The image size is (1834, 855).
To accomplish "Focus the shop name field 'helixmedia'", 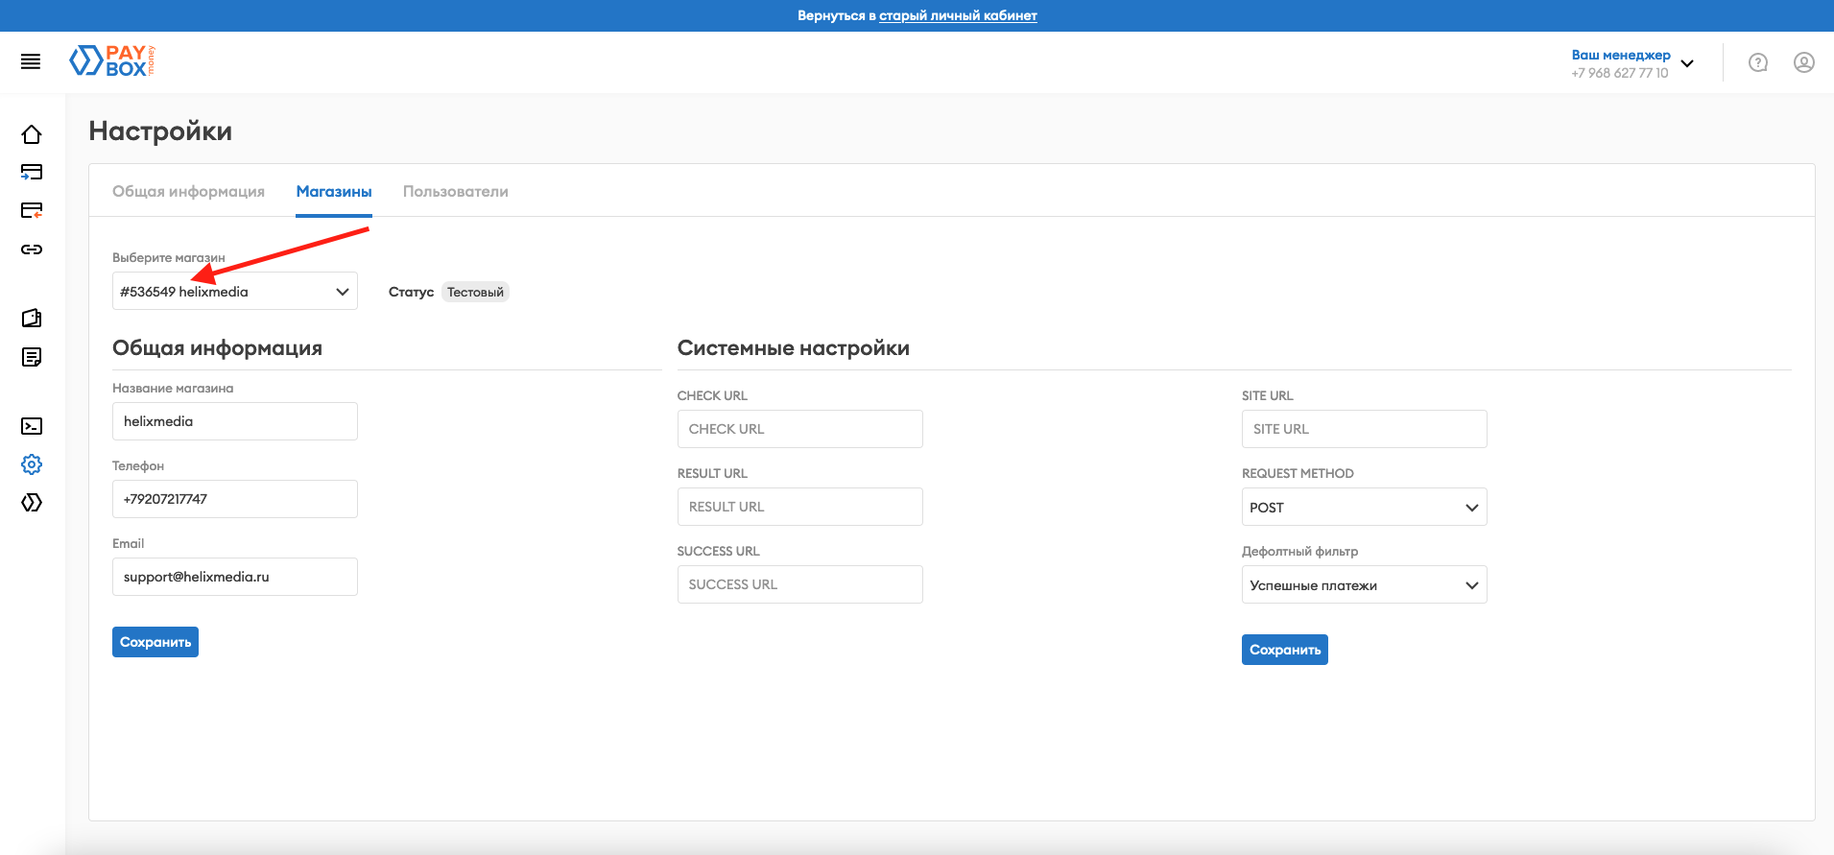I will pyautogui.click(x=235, y=421).
